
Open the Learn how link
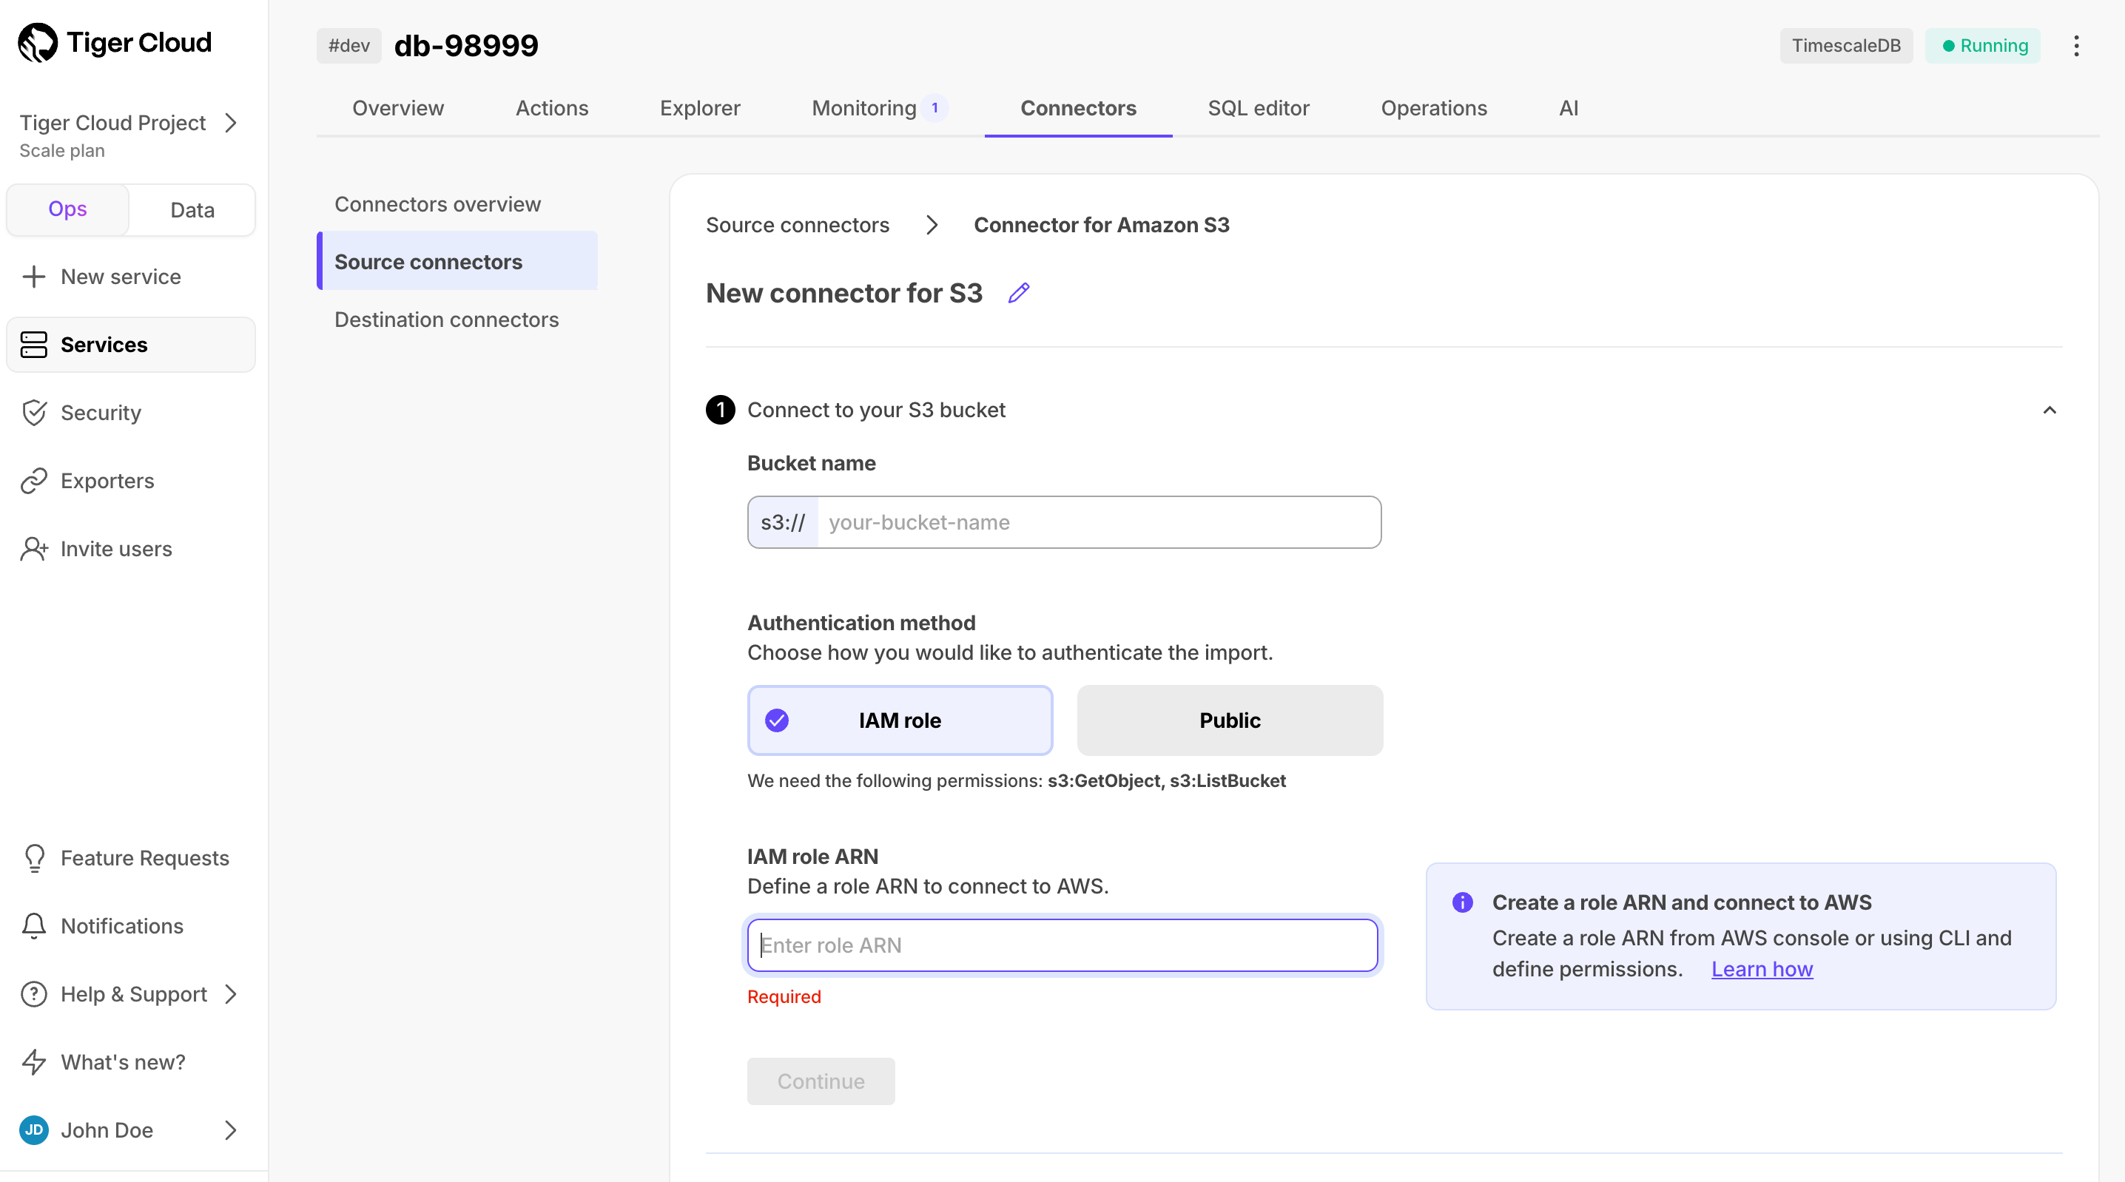coord(1762,969)
